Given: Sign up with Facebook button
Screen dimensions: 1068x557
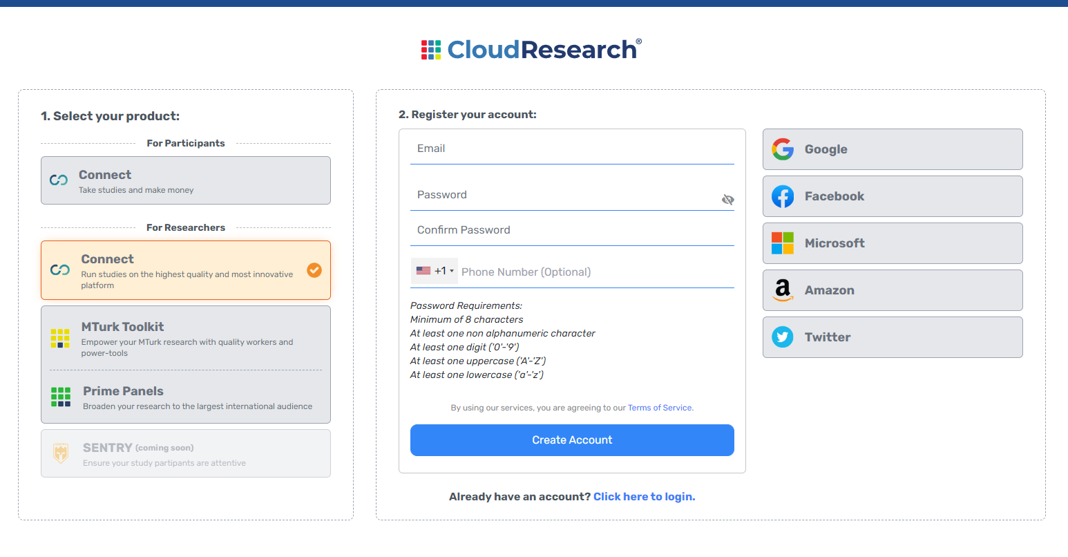Looking at the screenshot, I should click(x=893, y=196).
